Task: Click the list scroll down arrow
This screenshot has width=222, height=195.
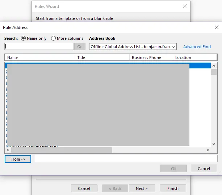Action: click(x=214, y=144)
